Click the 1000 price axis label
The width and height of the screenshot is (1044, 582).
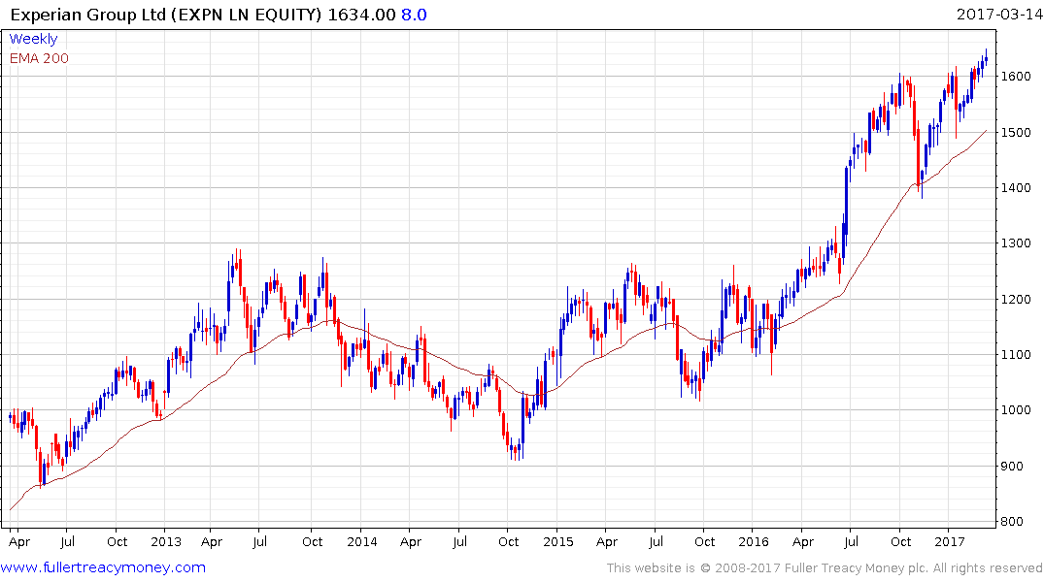1016,410
